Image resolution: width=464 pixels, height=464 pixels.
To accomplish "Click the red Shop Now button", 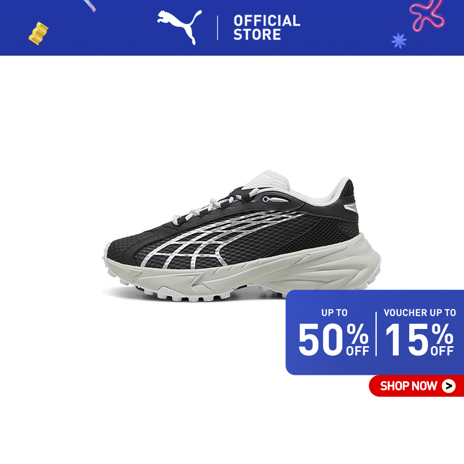I will 416,386.
